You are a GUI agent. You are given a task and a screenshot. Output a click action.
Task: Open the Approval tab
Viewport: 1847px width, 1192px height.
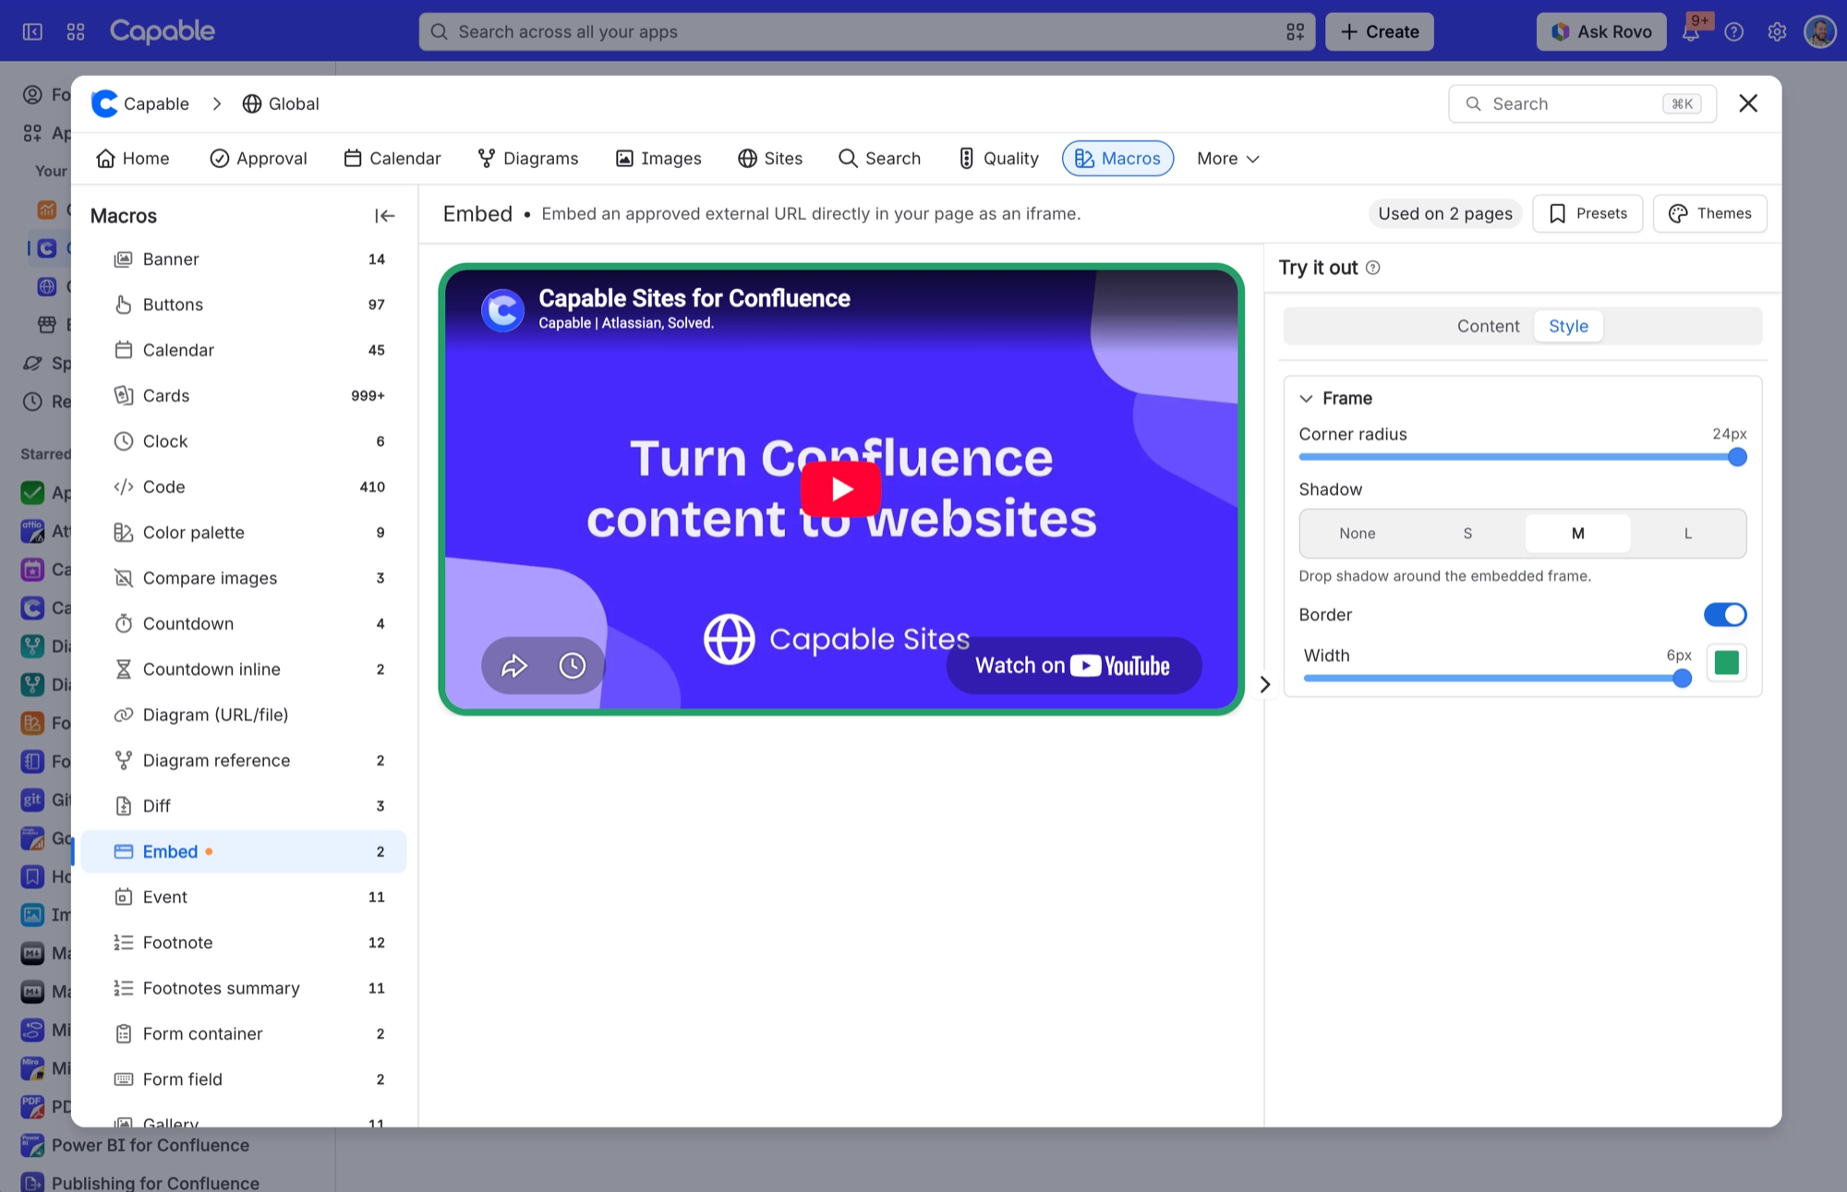pyautogui.click(x=258, y=159)
